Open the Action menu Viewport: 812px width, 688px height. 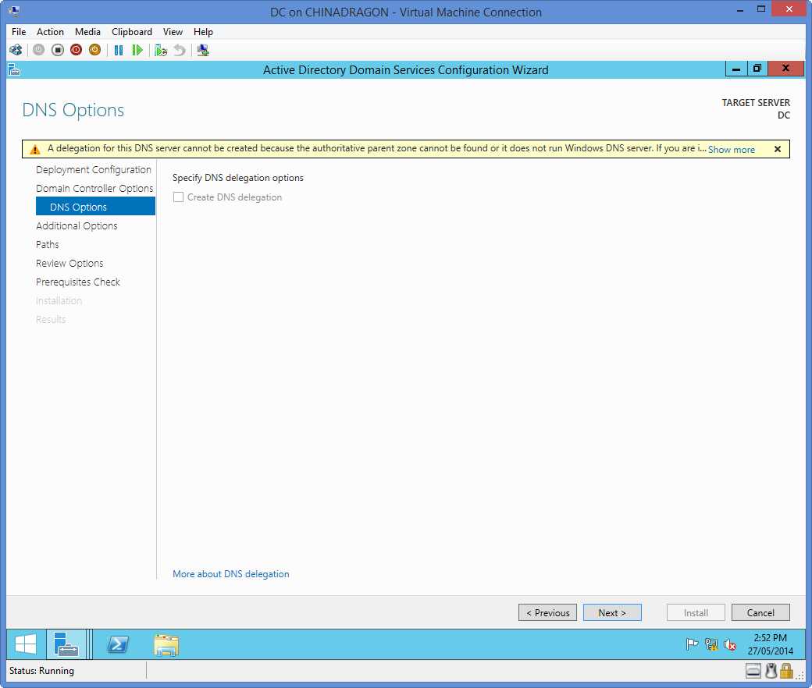[x=50, y=31]
